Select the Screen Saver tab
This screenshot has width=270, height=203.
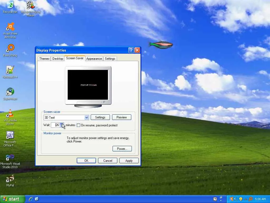[x=75, y=58]
